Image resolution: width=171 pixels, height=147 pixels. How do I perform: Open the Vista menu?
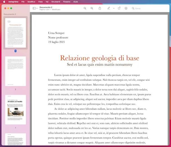(x=40, y=2)
